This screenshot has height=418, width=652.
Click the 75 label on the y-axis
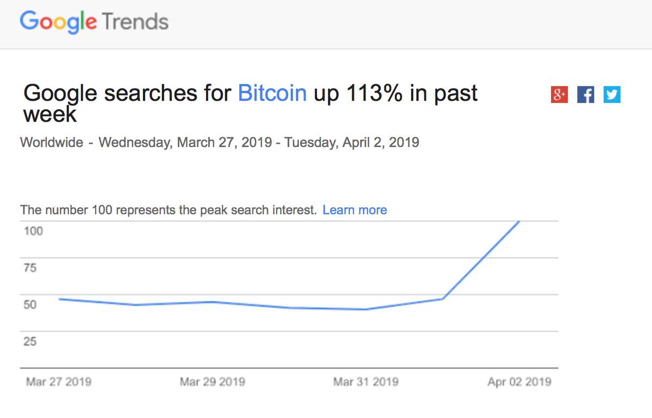pyautogui.click(x=30, y=268)
